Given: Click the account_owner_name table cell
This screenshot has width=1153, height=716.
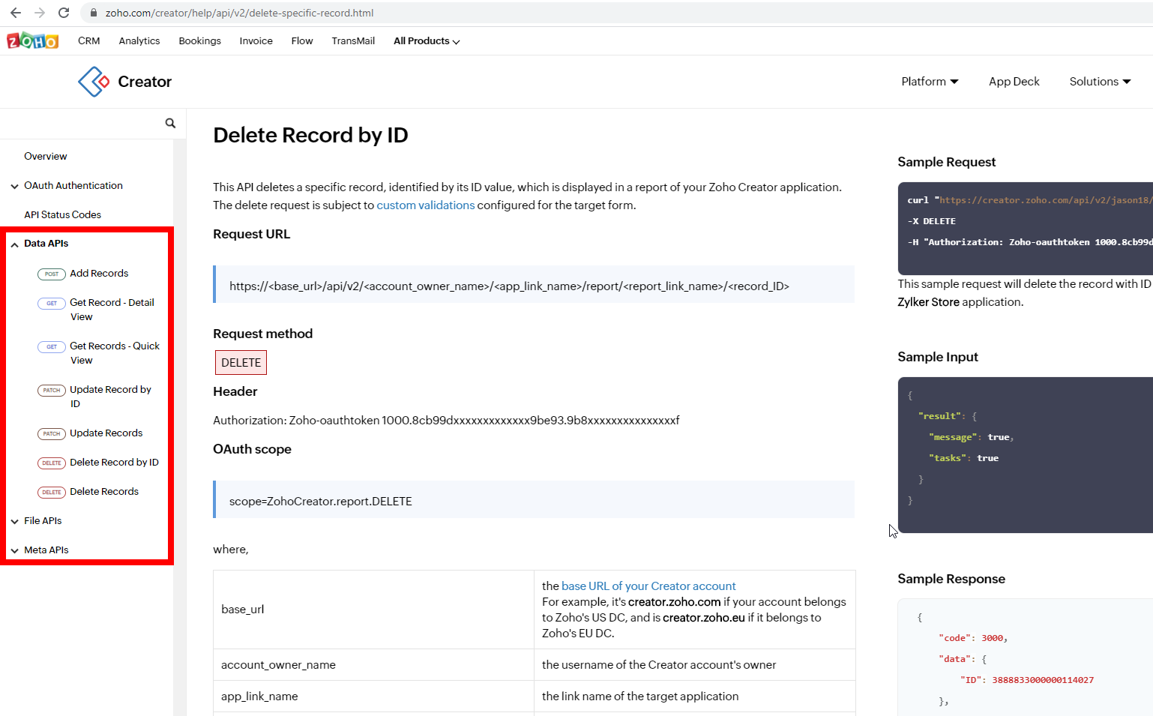Looking at the screenshot, I should [373, 665].
